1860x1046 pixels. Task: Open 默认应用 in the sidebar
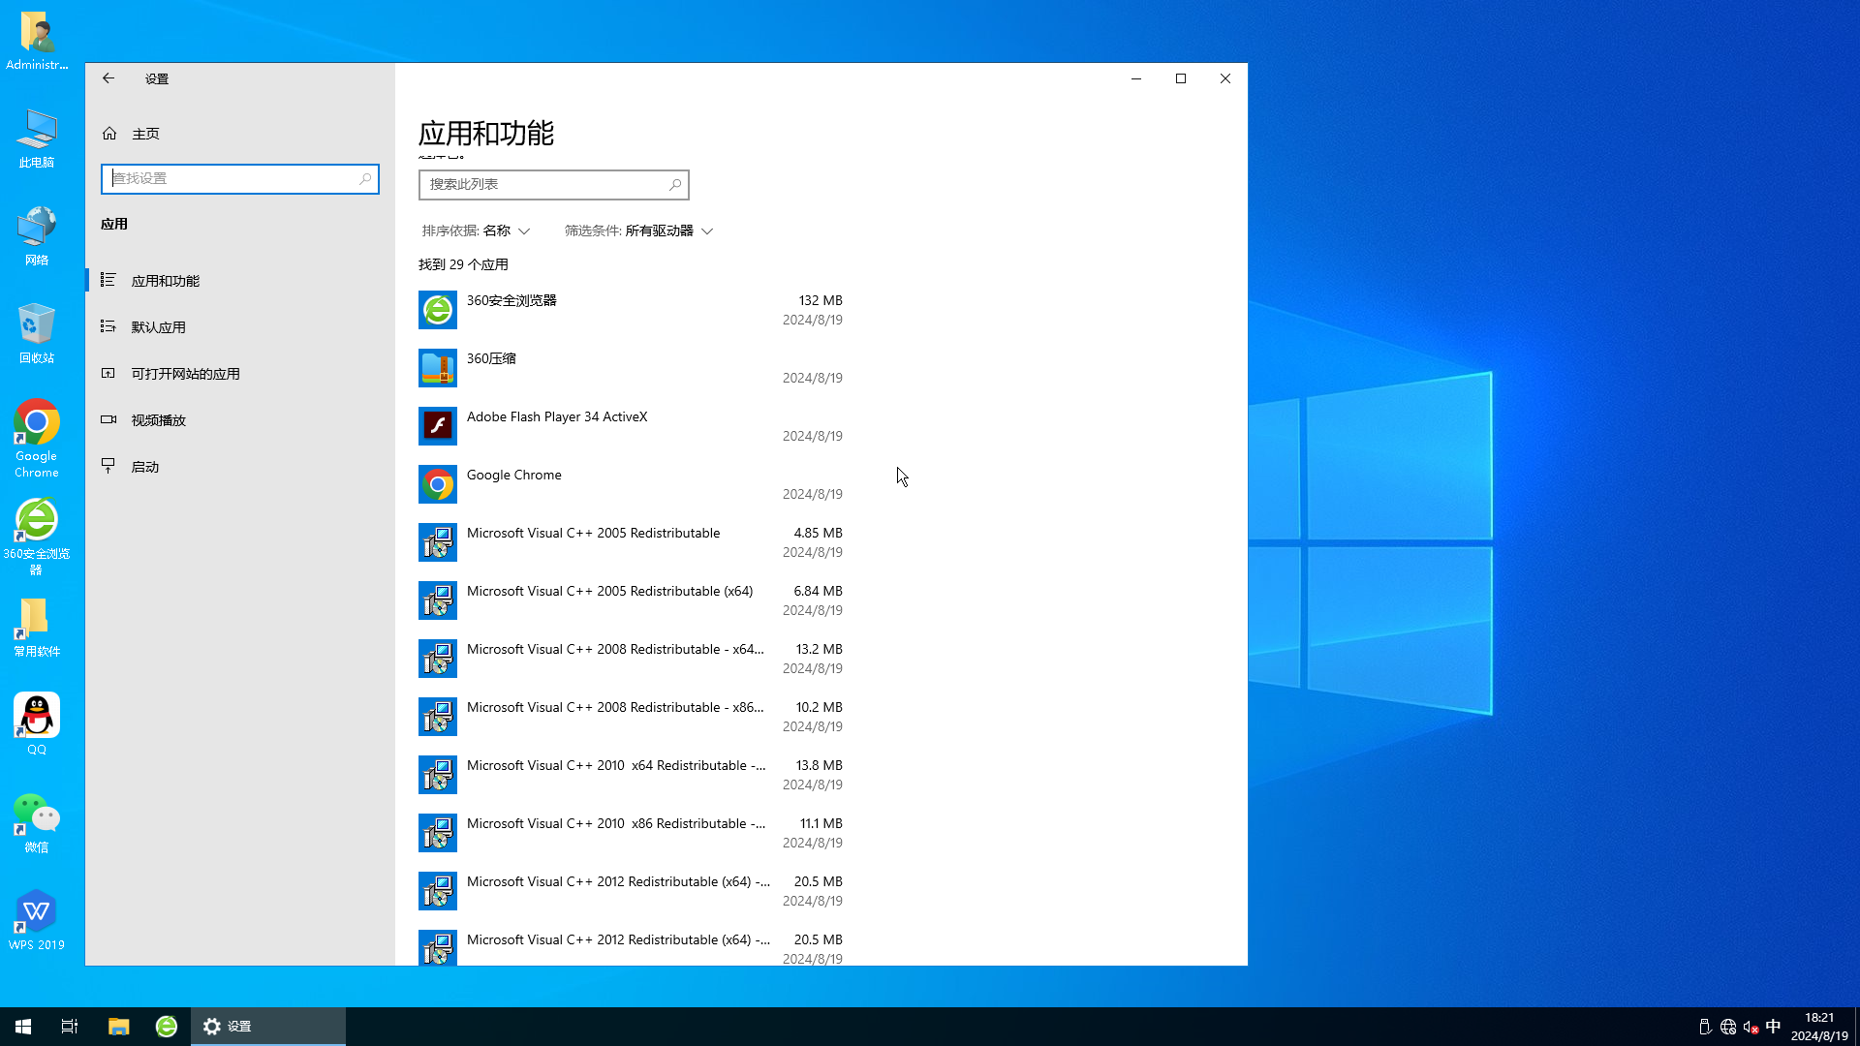[x=240, y=327]
